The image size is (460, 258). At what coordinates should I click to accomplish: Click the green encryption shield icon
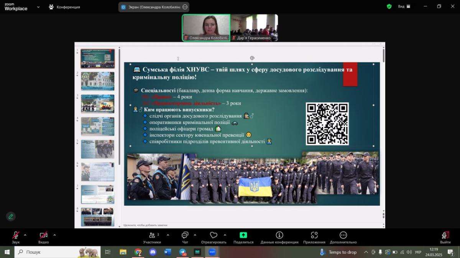coord(389,6)
